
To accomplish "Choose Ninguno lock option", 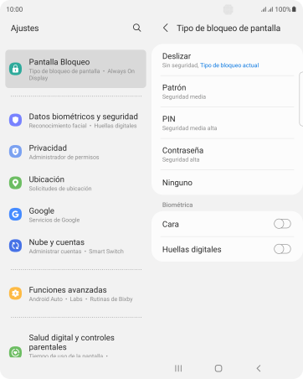I will [227, 183].
